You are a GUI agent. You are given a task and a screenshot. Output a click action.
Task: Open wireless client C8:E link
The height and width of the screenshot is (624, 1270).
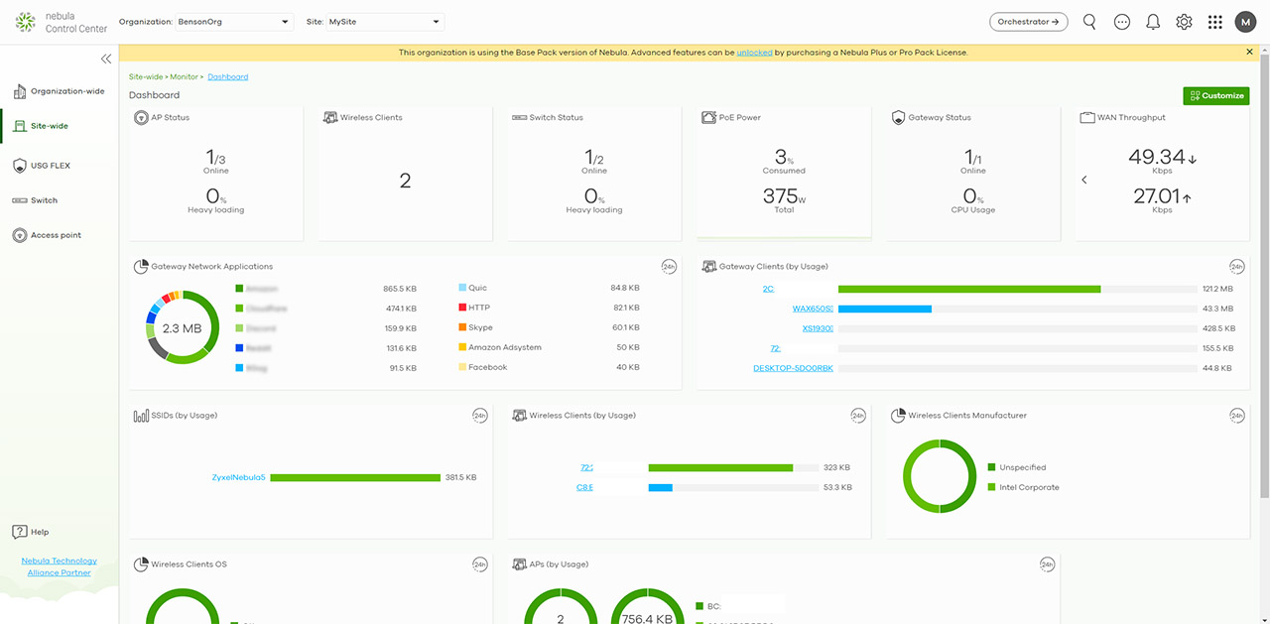tap(584, 487)
